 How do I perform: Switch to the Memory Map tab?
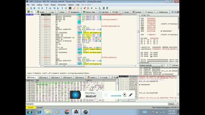tap(89, 12)
